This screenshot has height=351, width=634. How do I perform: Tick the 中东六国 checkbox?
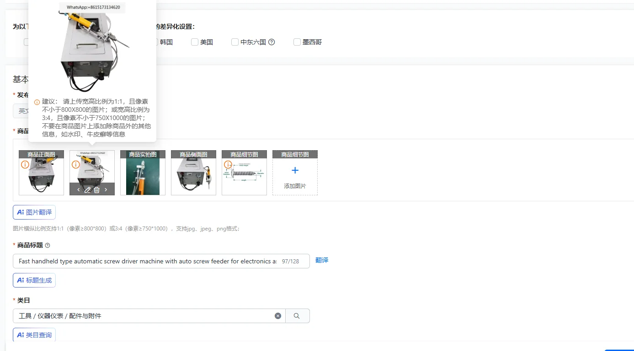[235, 42]
